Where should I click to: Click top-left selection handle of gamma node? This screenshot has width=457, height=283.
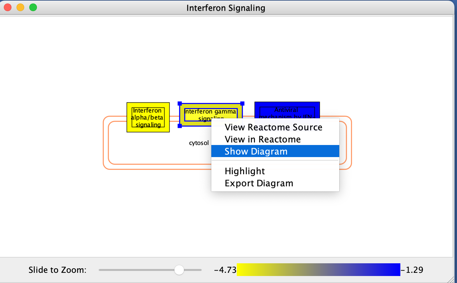coord(180,104)
